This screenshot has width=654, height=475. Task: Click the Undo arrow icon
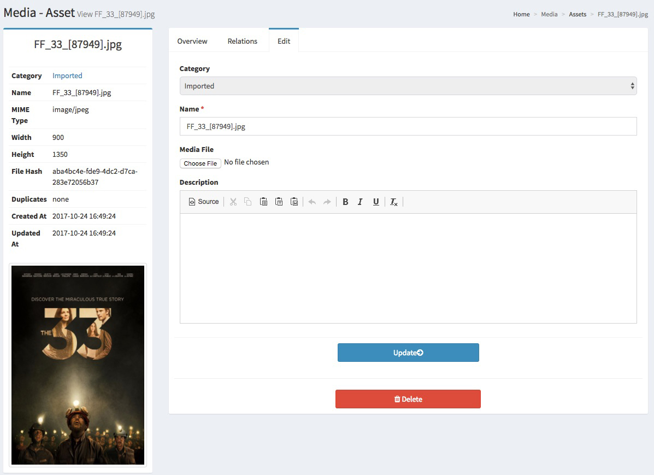click(312, 202)
